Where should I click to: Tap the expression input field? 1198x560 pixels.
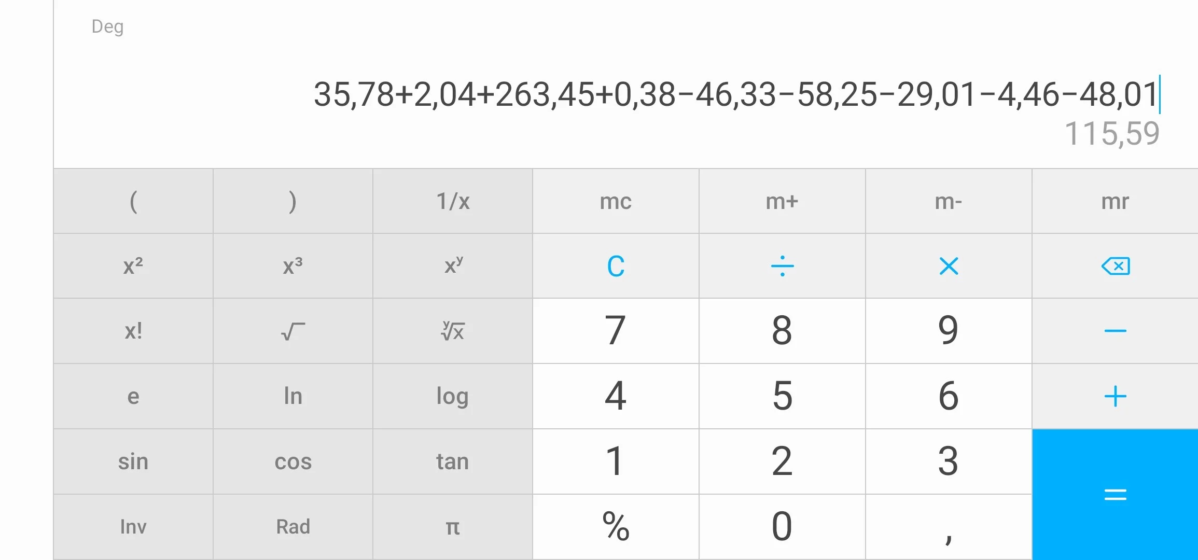coord(736,94)
